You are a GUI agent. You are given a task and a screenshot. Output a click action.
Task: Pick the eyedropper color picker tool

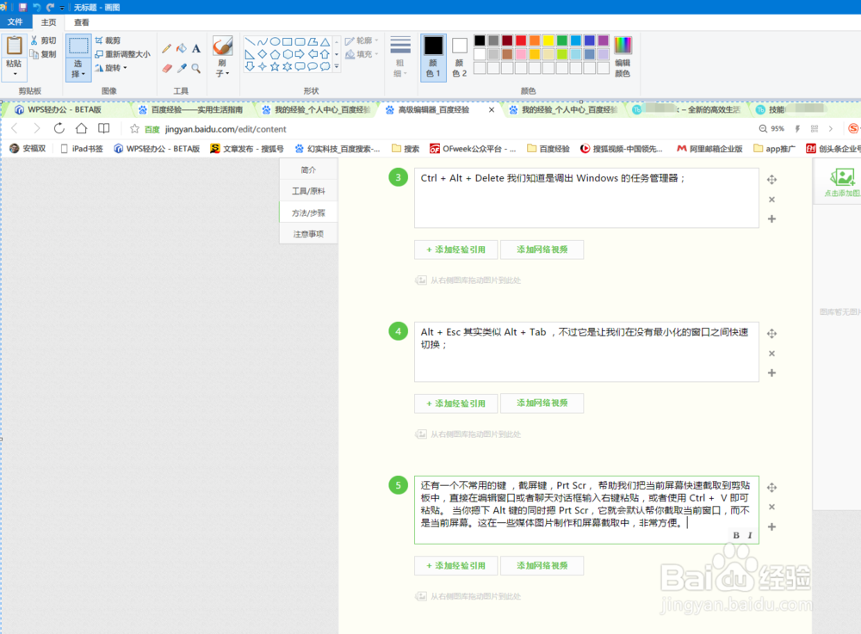tap(181, 66)
